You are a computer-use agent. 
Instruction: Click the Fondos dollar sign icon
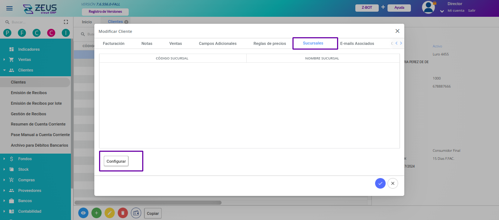11,159
